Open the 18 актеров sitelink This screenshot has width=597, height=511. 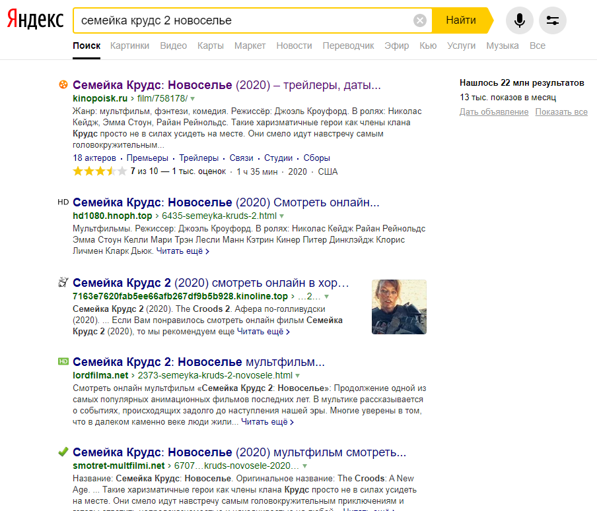pos(94,158)
